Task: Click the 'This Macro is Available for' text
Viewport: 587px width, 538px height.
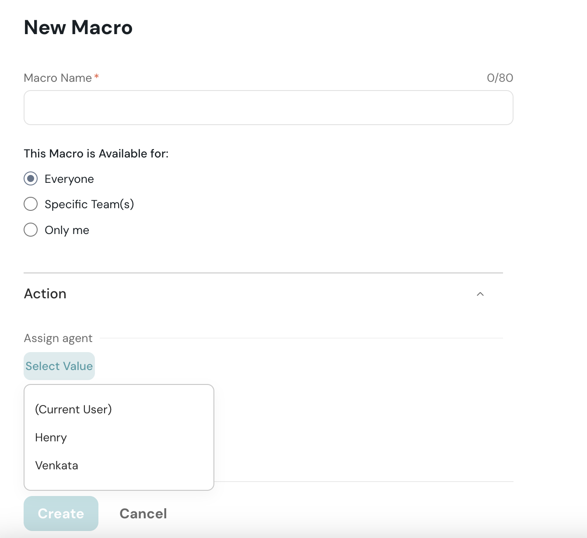Action: [96, 154]
